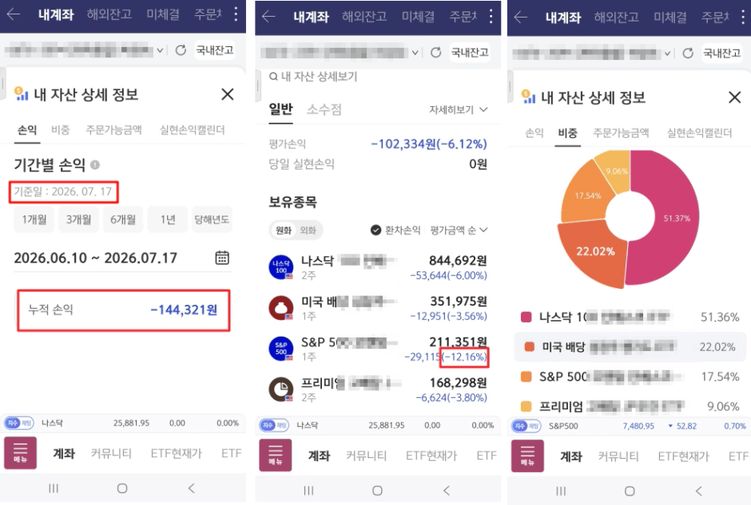Tap the 나스닥 100 stock logo icon
Image resolution: width=751 pixels, height=505 pixels.
pos(281,266)
